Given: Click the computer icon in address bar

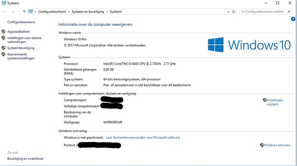Looking at the screenshot, I should [31, 12].
